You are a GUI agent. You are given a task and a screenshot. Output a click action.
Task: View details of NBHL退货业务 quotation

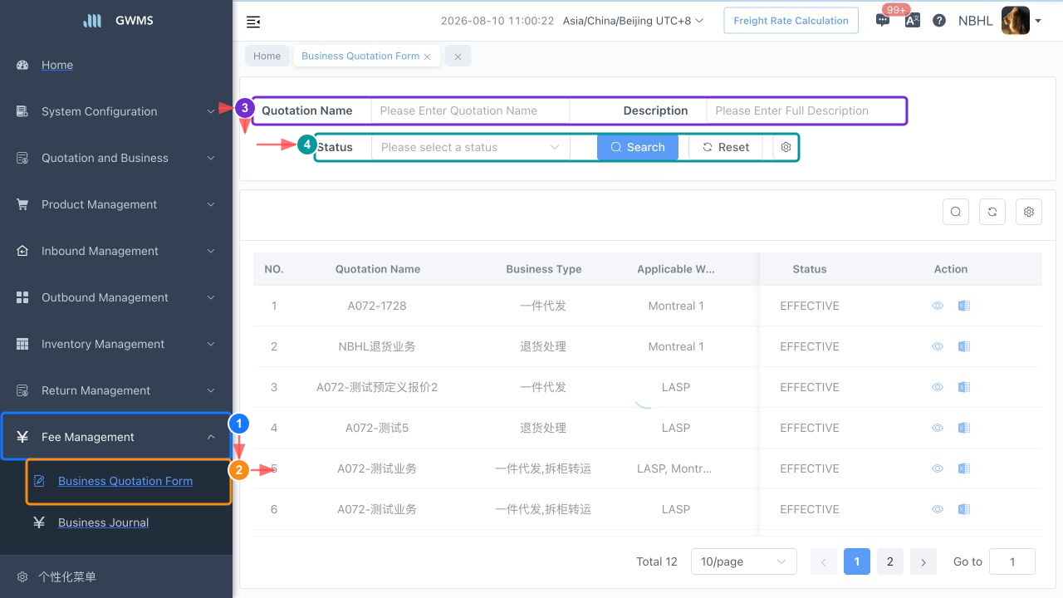click(938, 346)
